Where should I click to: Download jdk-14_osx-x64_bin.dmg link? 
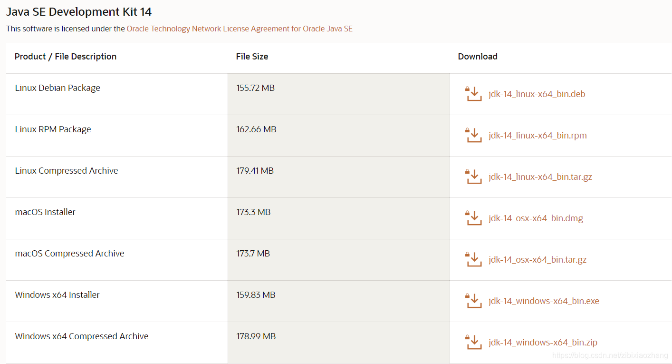[x=536, y=218]
